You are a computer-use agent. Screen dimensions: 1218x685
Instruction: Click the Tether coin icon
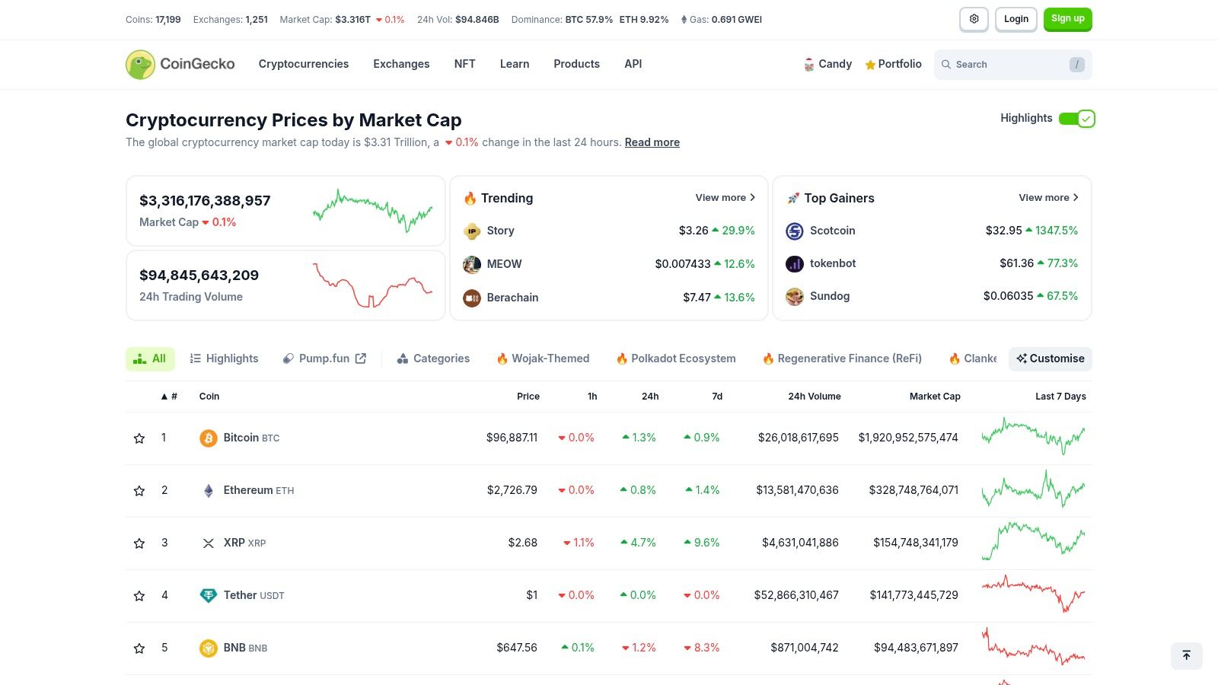click(x=209, y=596)
